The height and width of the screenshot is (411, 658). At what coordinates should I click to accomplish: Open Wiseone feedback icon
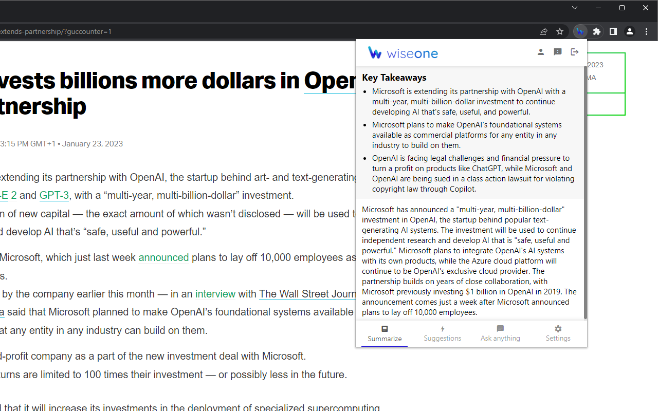click(x=558, y=52)
